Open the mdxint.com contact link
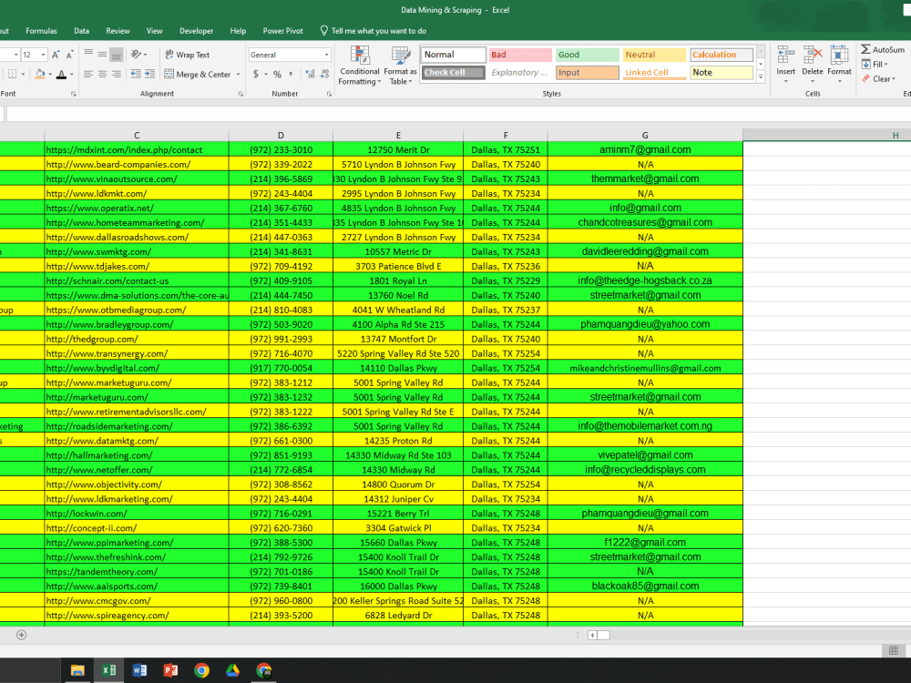The height and width of the screenshot is (683, 911). tap(124, 150)
